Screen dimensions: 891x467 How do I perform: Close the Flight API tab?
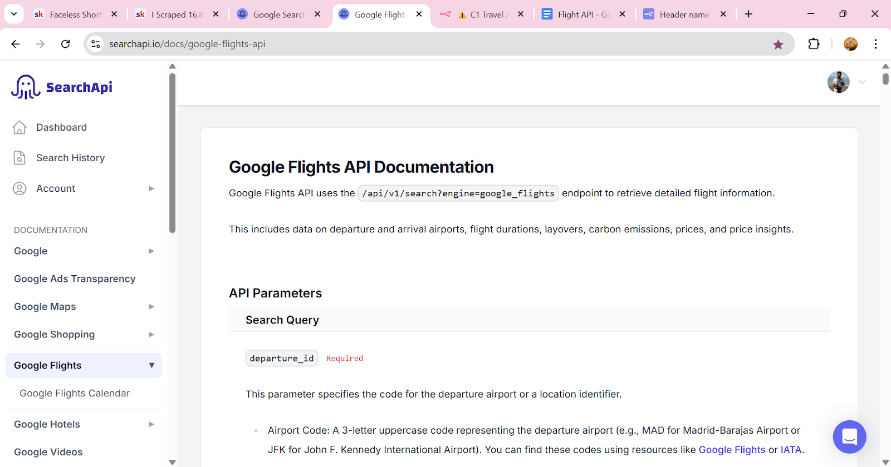pos(622,14)
